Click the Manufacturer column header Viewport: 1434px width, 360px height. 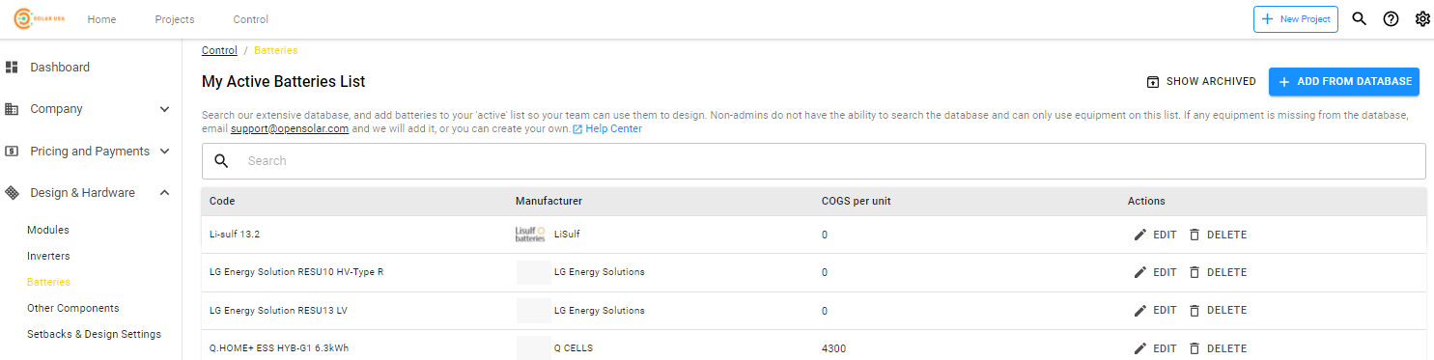pos(548,201)
